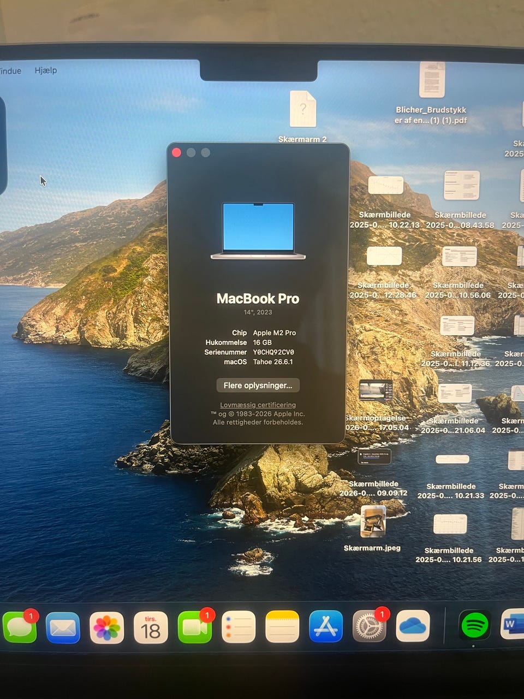
Task: Click the 16 GB memory value
Action: pyautogui.click(x=262, y=342)
